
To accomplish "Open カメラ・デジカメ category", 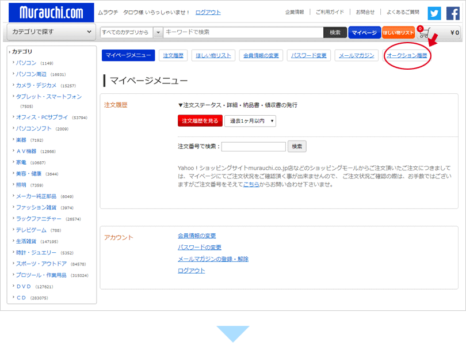I will pos(36,85).
